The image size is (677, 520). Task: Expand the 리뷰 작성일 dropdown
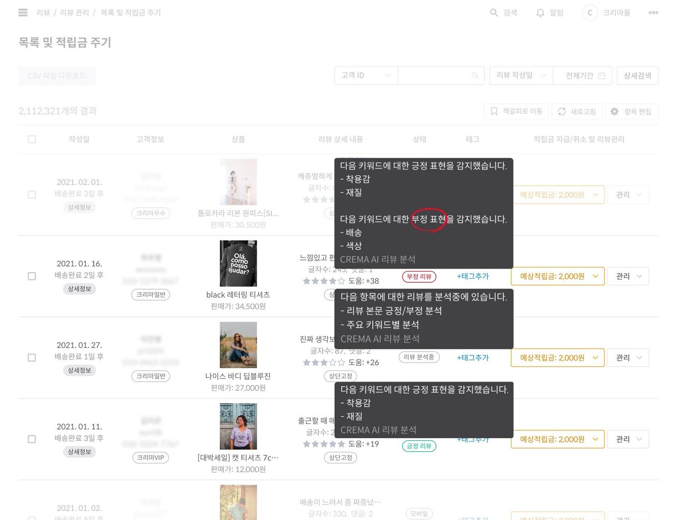click(520, 75)
